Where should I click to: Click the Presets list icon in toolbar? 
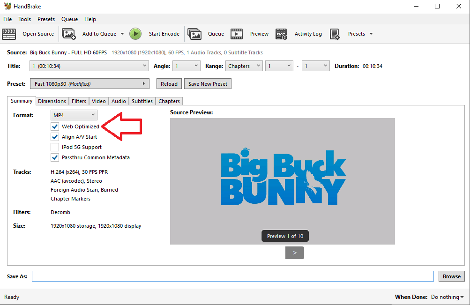335,34
